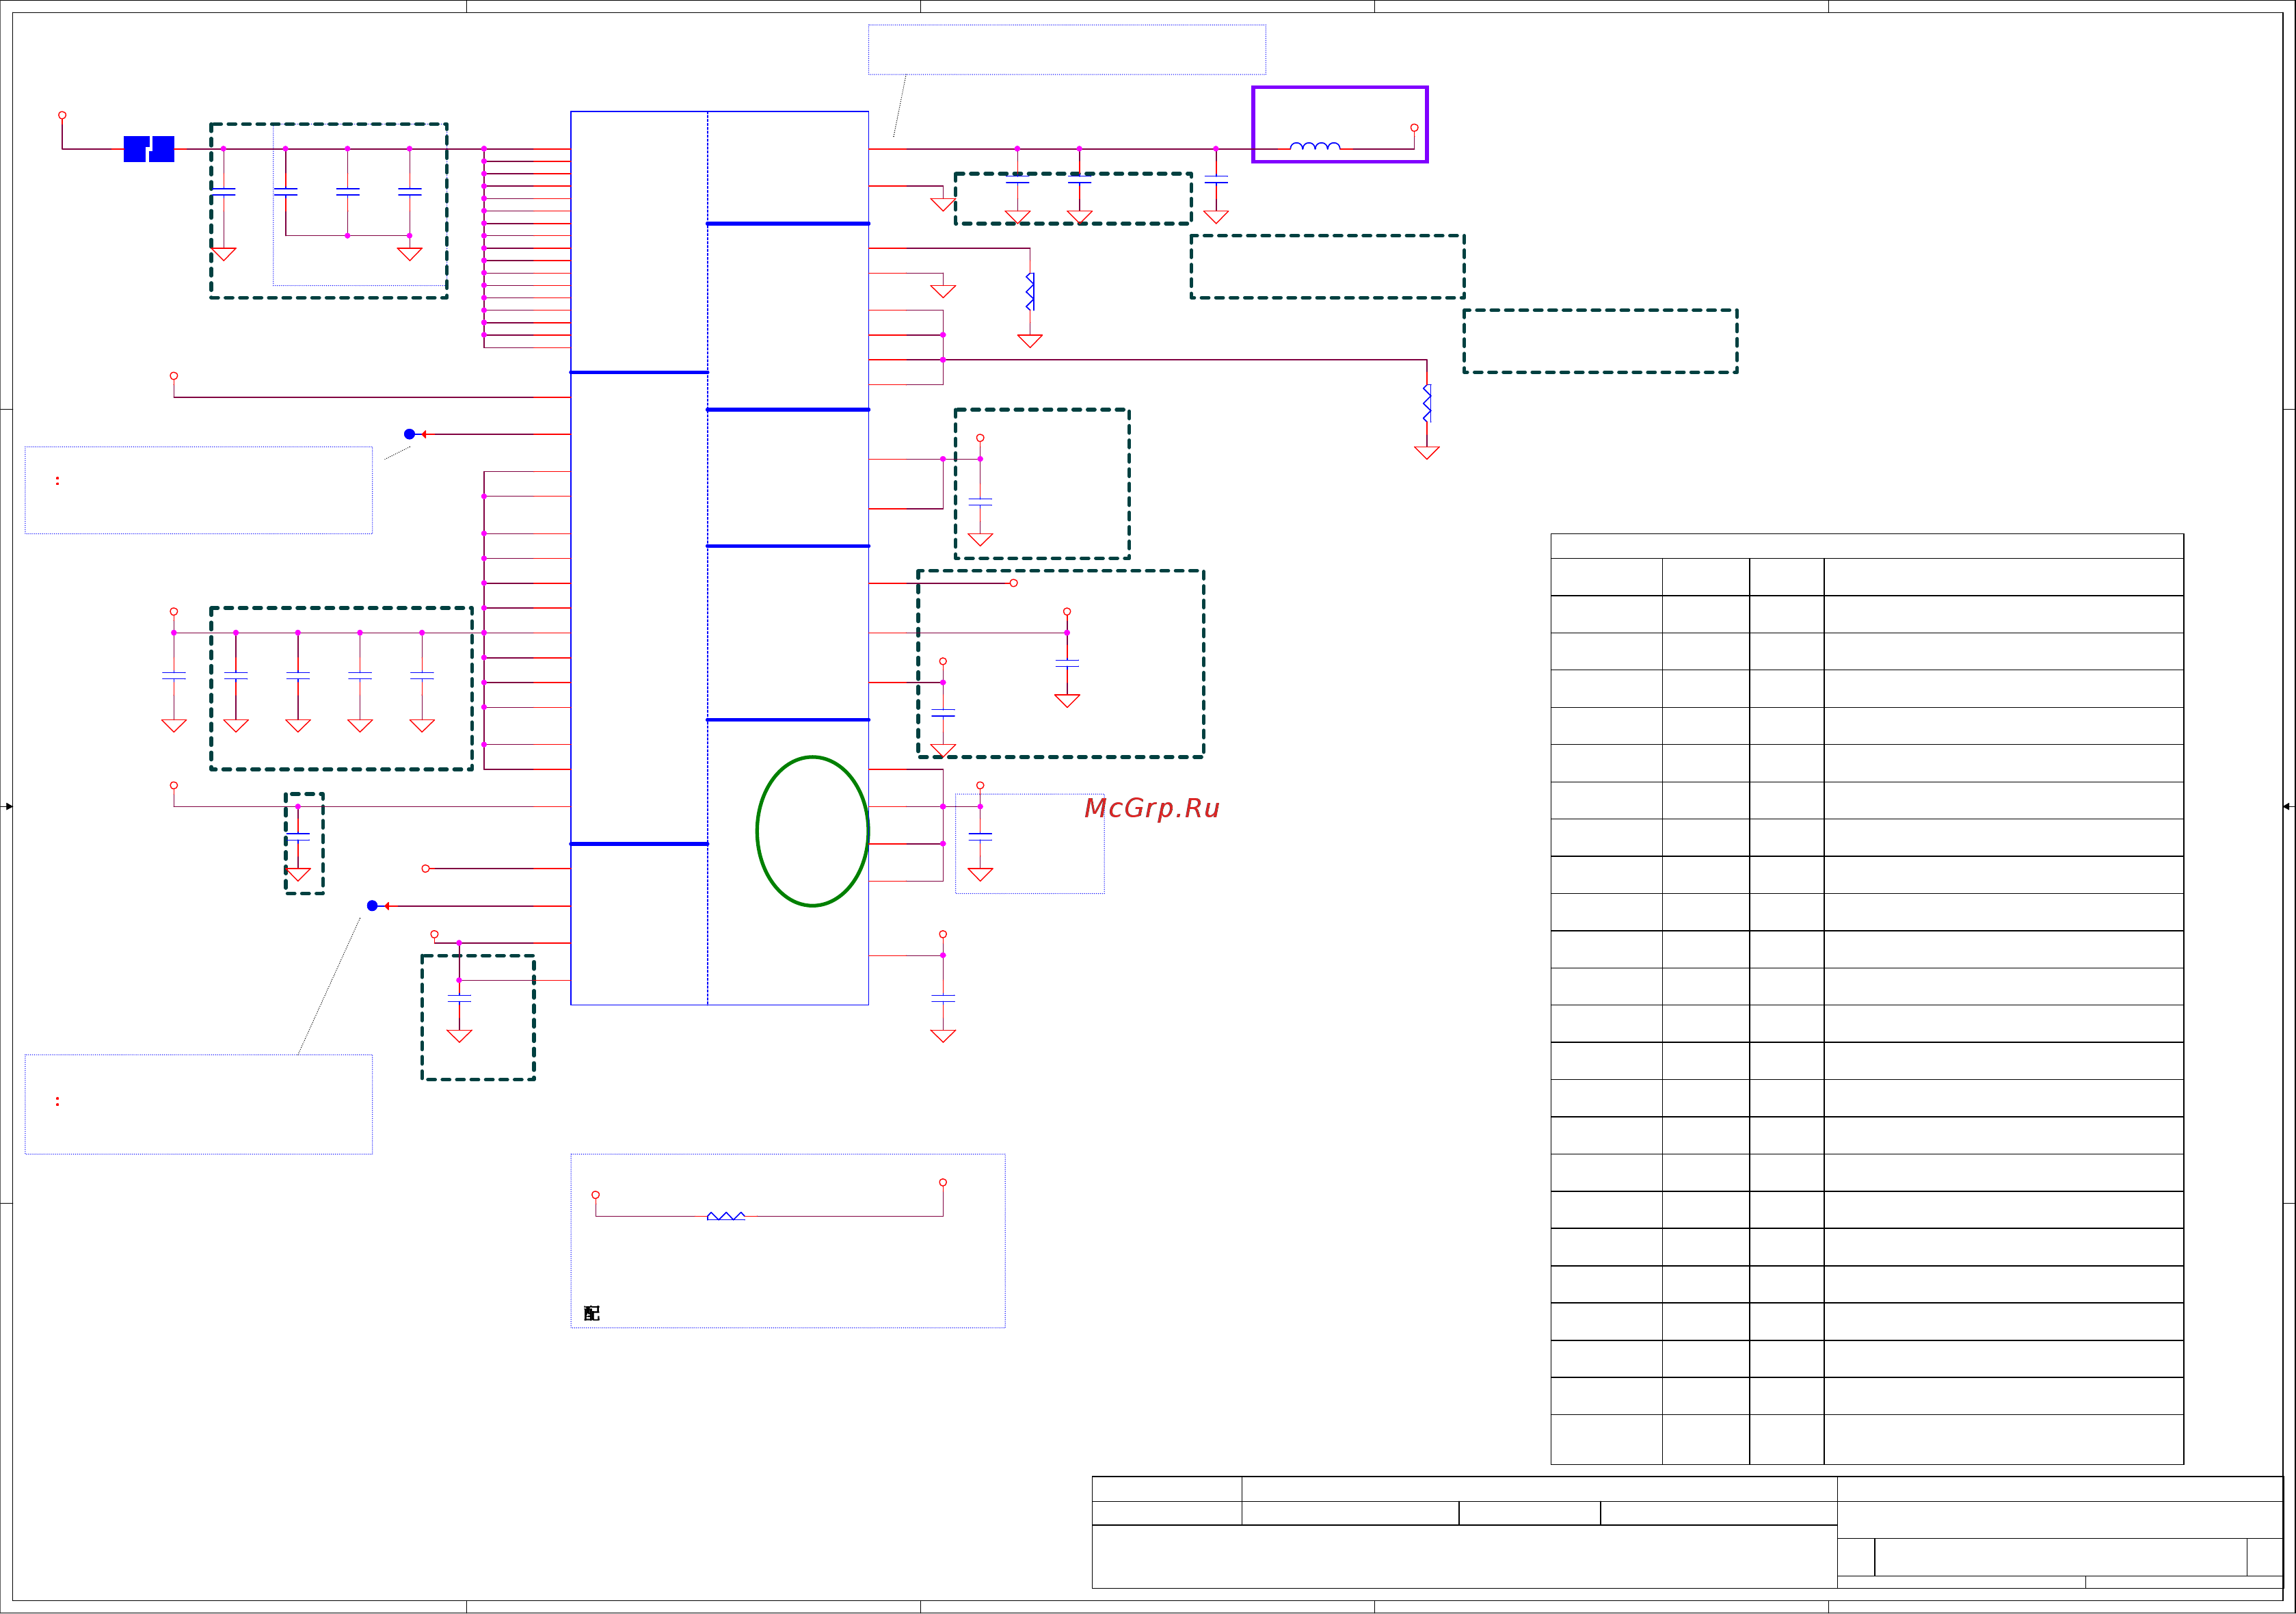Image resolution: width=2296 pixels, height=1614 pixels.
Task: Click the black "配" character in the dotted box
Action: click(x=592, y=1313)
